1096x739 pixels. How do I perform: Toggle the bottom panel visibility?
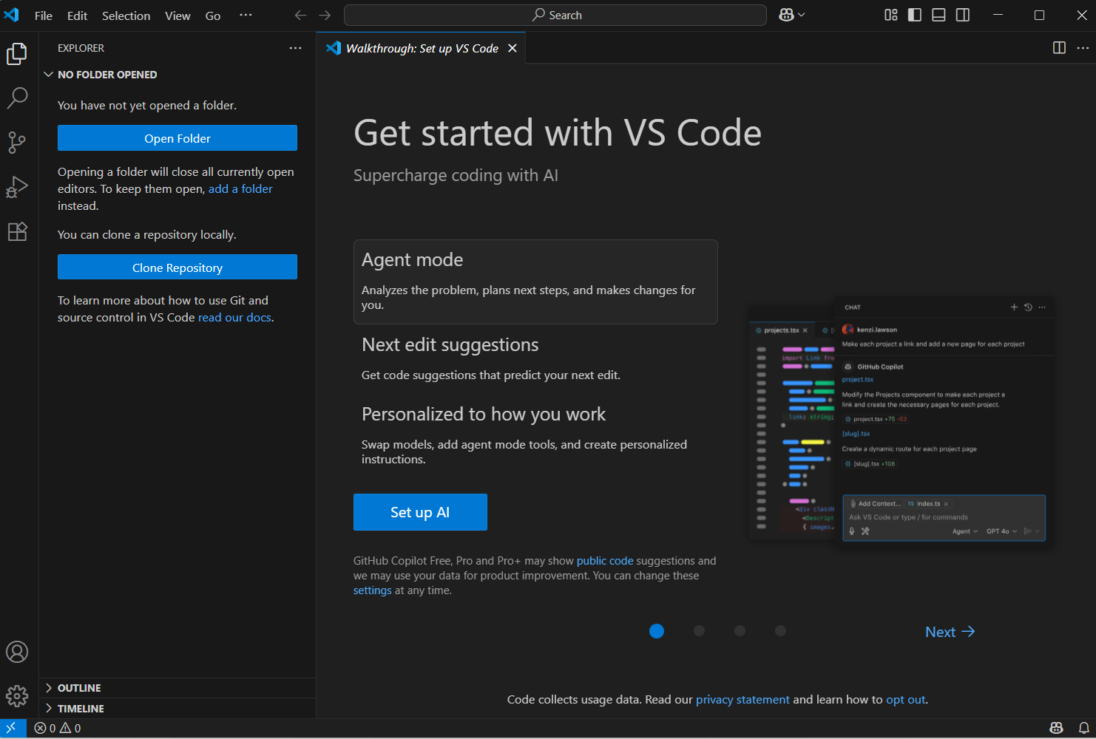coord(938,16)
